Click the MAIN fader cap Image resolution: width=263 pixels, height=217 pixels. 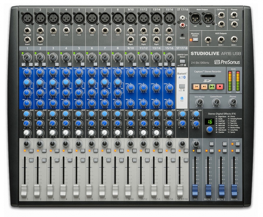[234, 190]
